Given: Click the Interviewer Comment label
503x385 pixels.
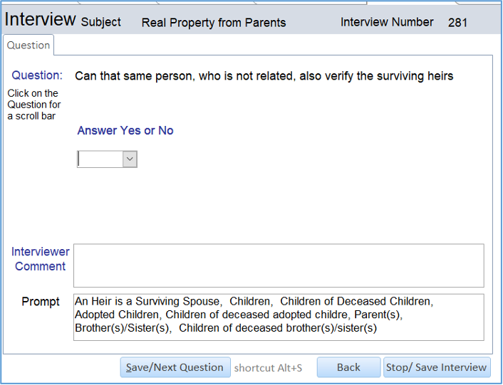Looking at the screenshot, I should click(x=40, y=259).
